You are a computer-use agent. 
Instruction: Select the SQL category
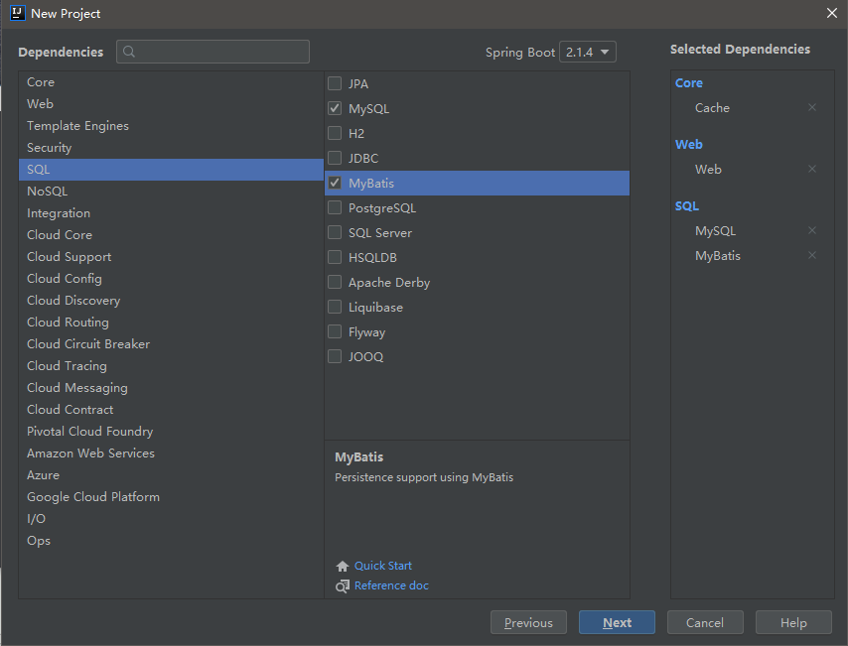[x=171, y=170]
